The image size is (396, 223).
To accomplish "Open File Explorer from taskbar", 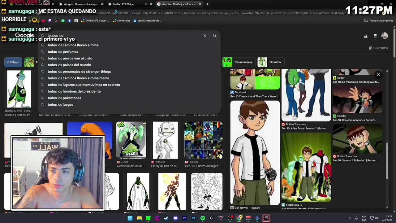I will [139, 218].
